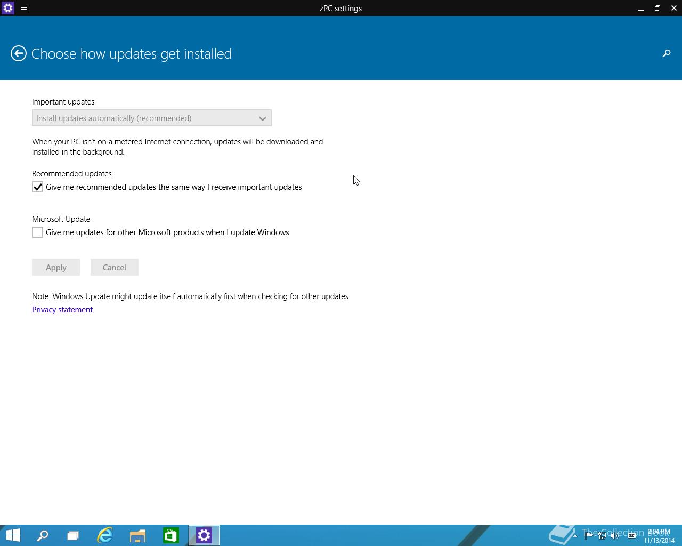682x546 pixels.
Task: Close the zPC settings window
Action: point(674,8)
